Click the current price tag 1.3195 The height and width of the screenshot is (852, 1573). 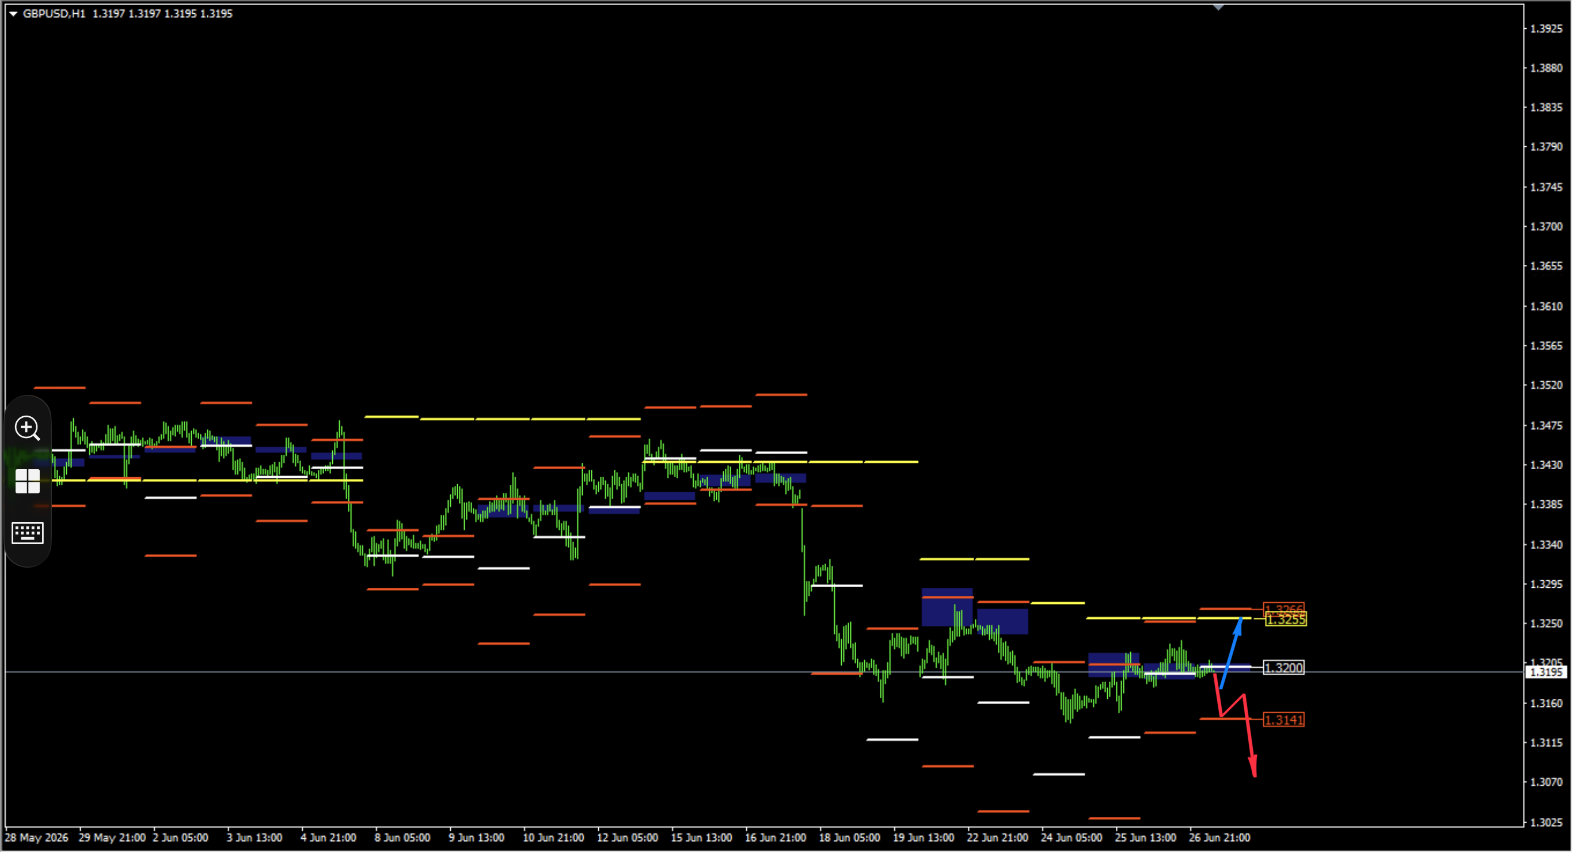1546,672
